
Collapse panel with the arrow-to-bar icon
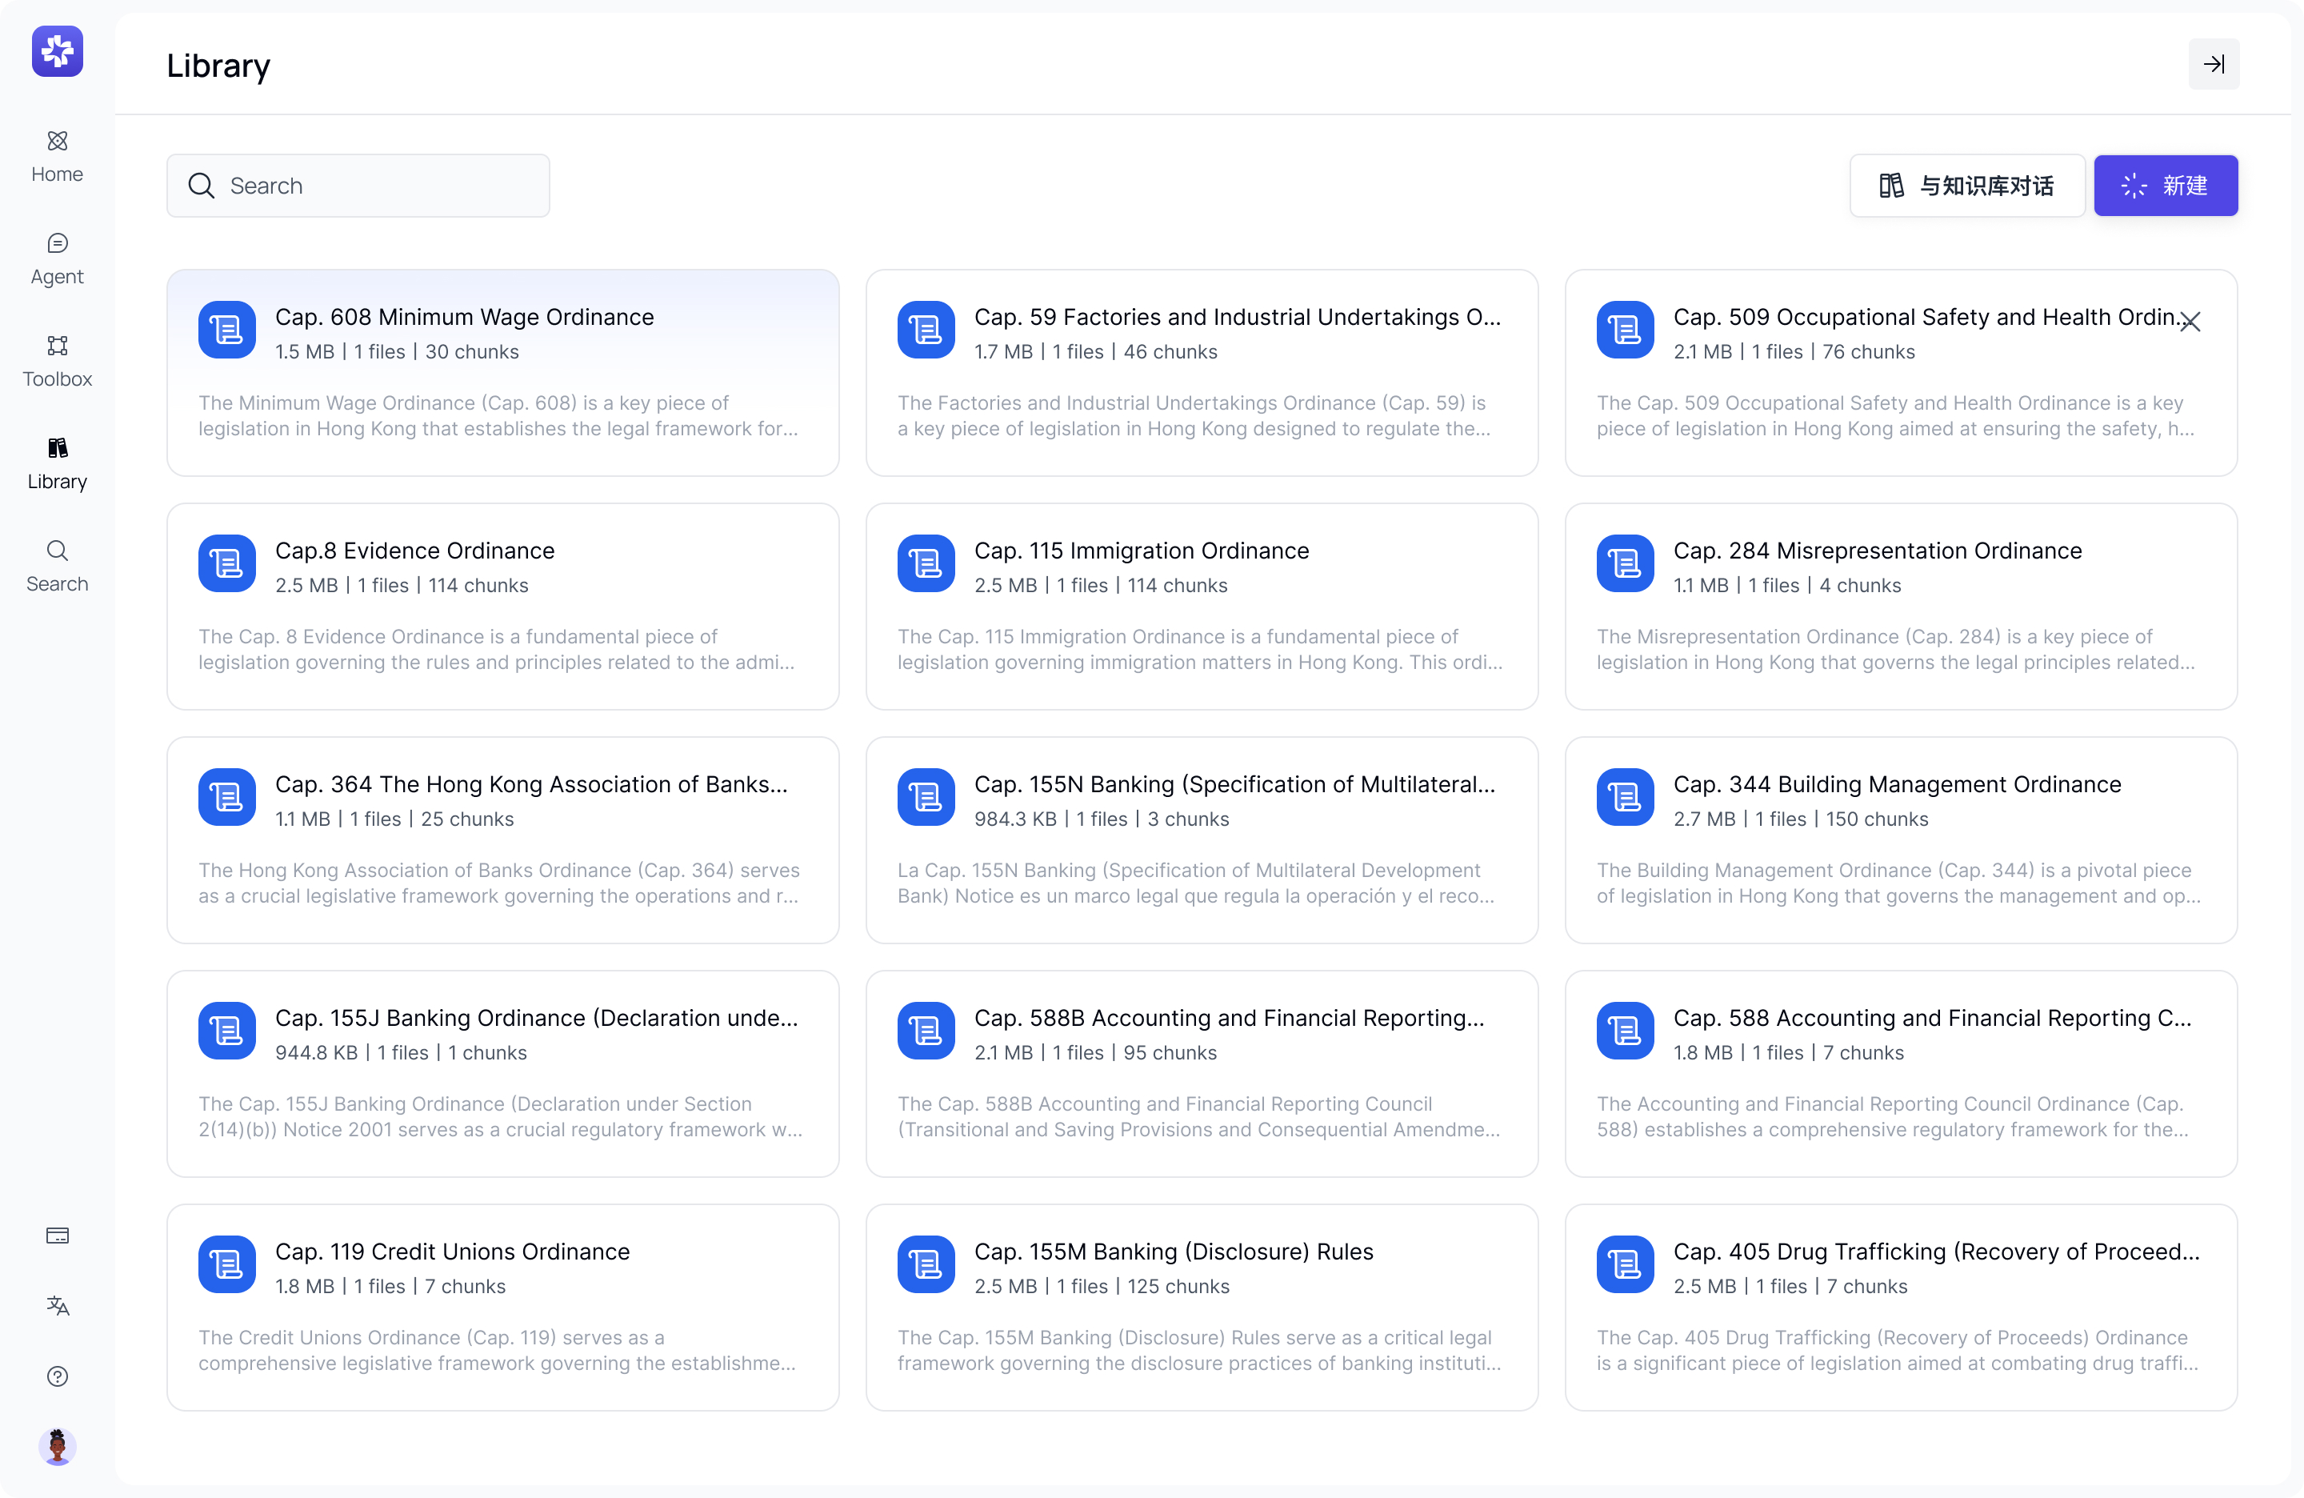click(2213, 64)
